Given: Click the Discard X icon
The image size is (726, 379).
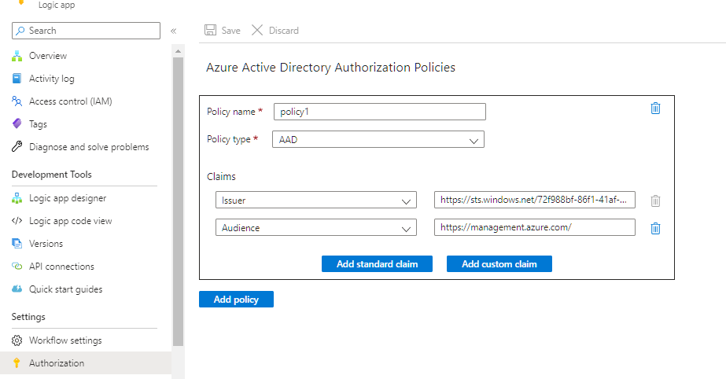Looking at the screenshot, I should (257, 31).
